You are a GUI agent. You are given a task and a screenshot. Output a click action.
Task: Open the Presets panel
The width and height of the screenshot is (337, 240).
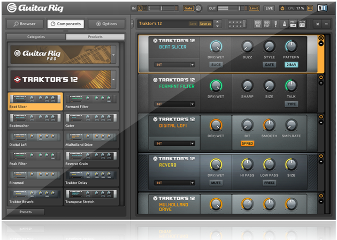[x=26, y=212]
